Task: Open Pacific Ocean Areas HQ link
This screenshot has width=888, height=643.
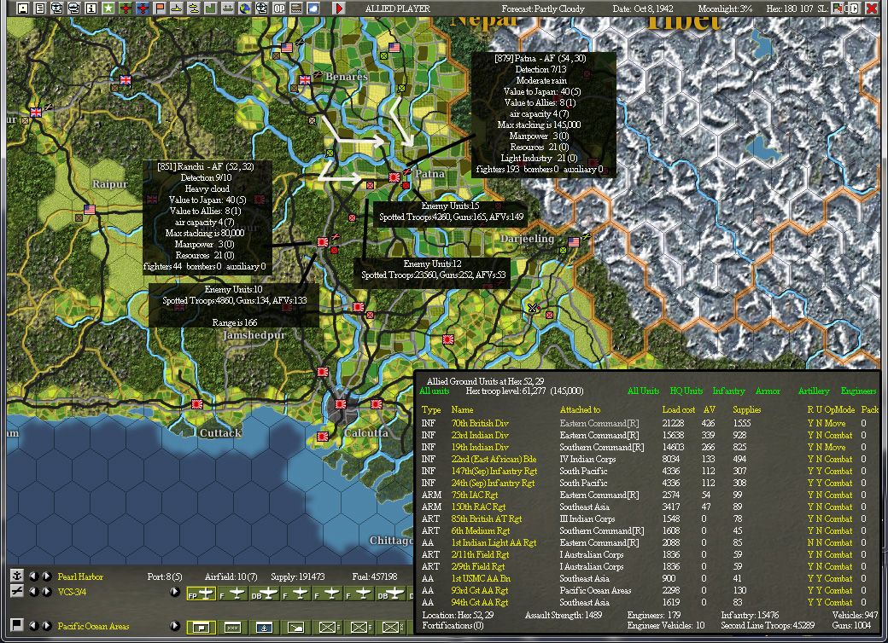Action: click(x=93, y=626)
